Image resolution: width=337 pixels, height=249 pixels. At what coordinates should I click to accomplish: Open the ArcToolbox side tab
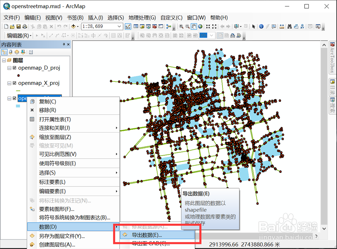333,58
